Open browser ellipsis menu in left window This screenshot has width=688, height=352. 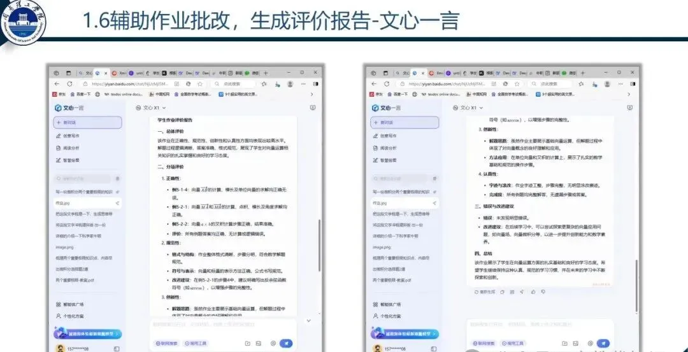(x=303, y=84)
